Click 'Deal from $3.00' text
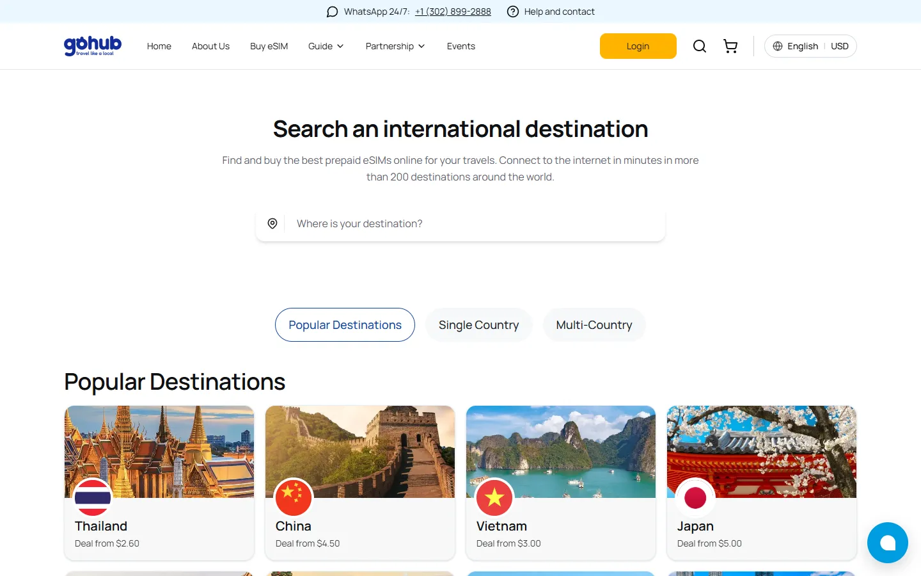Viewport: 921px width, 576px height. coord(508,543)
